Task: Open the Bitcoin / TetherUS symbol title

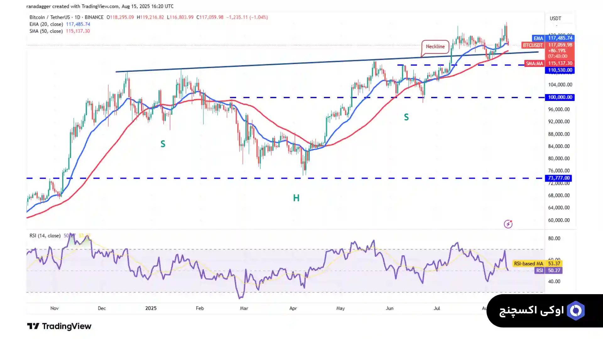Action: (50, 17)
